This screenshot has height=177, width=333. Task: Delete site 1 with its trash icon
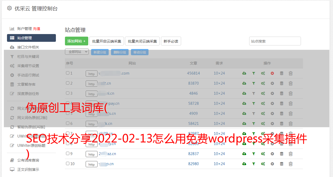coord(291,73)
